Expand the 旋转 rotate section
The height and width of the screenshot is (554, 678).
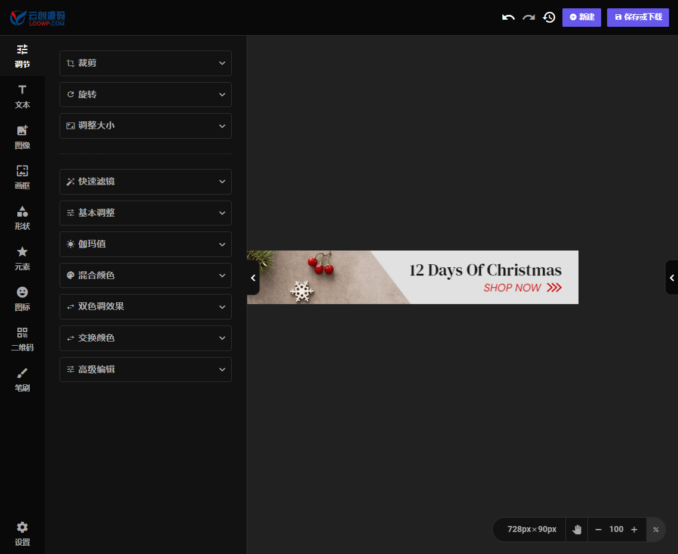coord(145,95)
